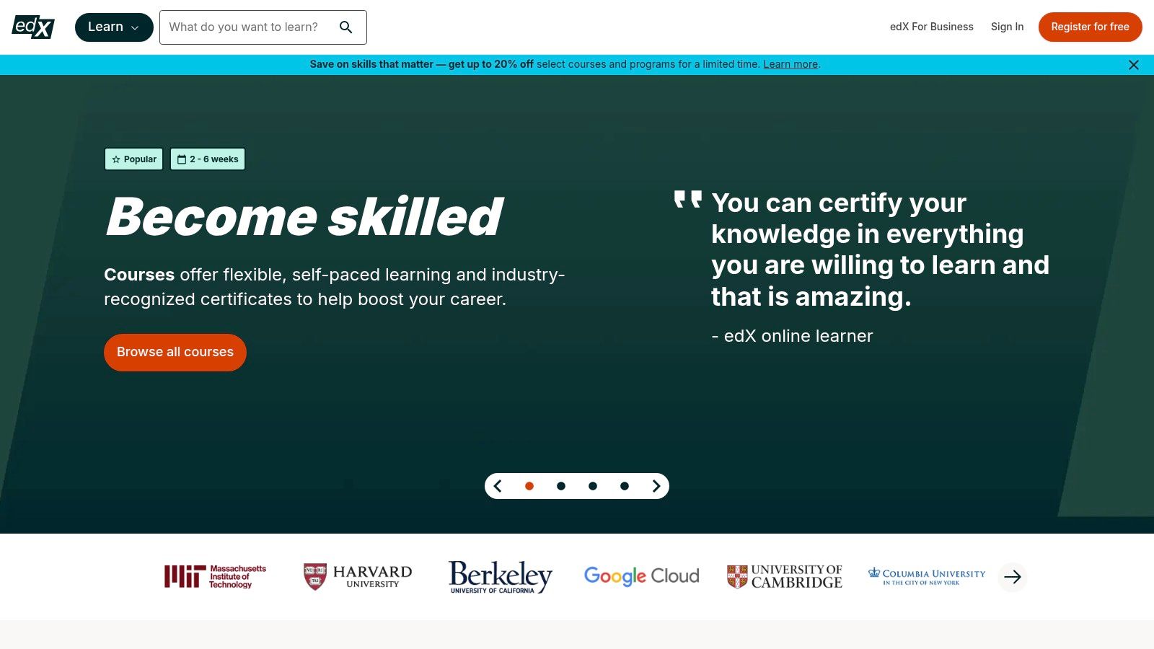Open the Harvard University logo
This screenshot has width=1154, height=649.
358,576
